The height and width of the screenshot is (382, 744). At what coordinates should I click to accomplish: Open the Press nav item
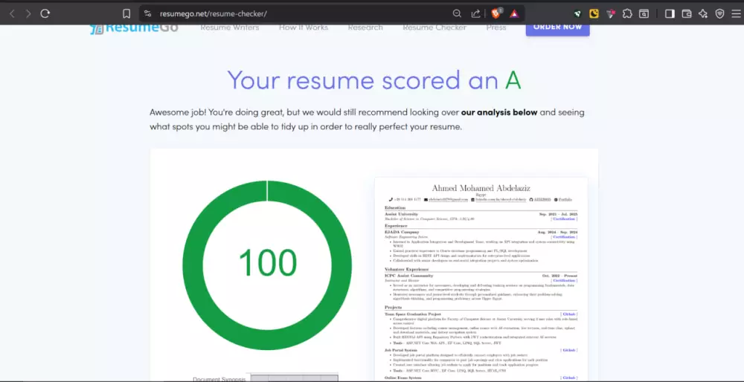point(496,27)
